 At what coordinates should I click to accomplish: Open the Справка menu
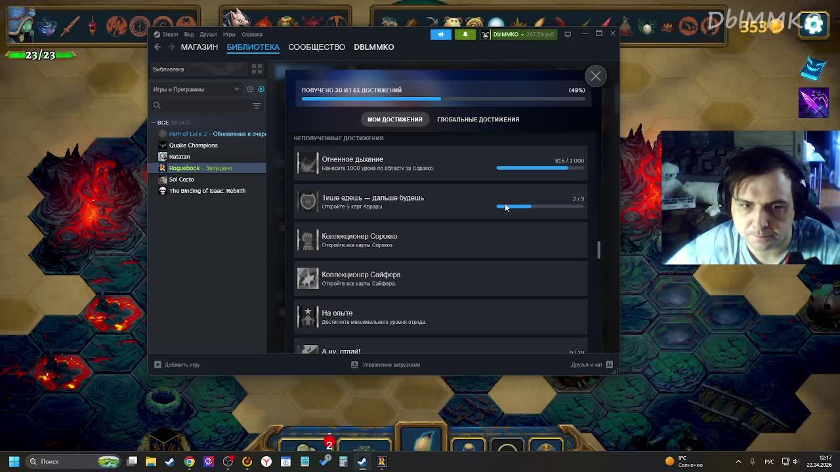click(x=252, y=34)
